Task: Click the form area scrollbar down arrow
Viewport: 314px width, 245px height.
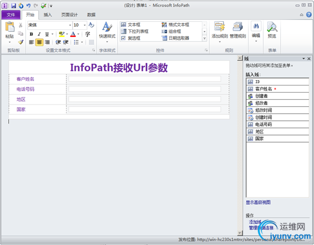Action: tap(240, 233)
